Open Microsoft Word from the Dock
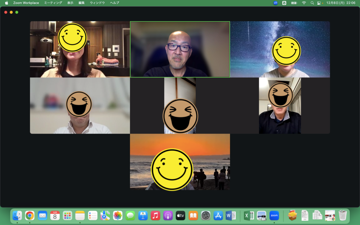The image size is (360, 225). point(231,216)
